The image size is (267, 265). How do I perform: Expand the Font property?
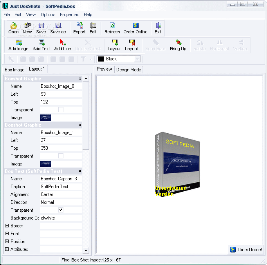7,234
